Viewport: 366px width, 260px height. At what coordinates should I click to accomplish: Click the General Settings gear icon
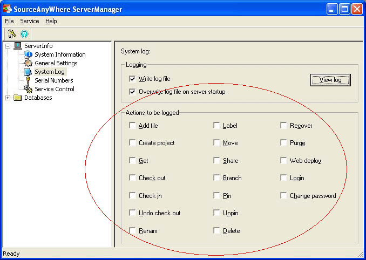pyautogui.click(x=28, y=63)
